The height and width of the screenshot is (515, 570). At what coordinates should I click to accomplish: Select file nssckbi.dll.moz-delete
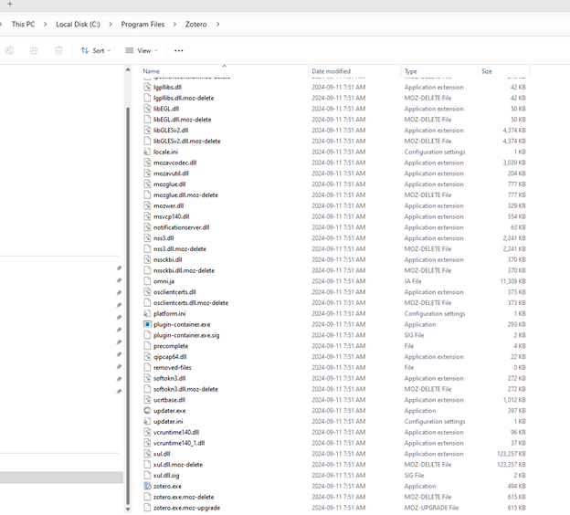click(x=184, y=270)
